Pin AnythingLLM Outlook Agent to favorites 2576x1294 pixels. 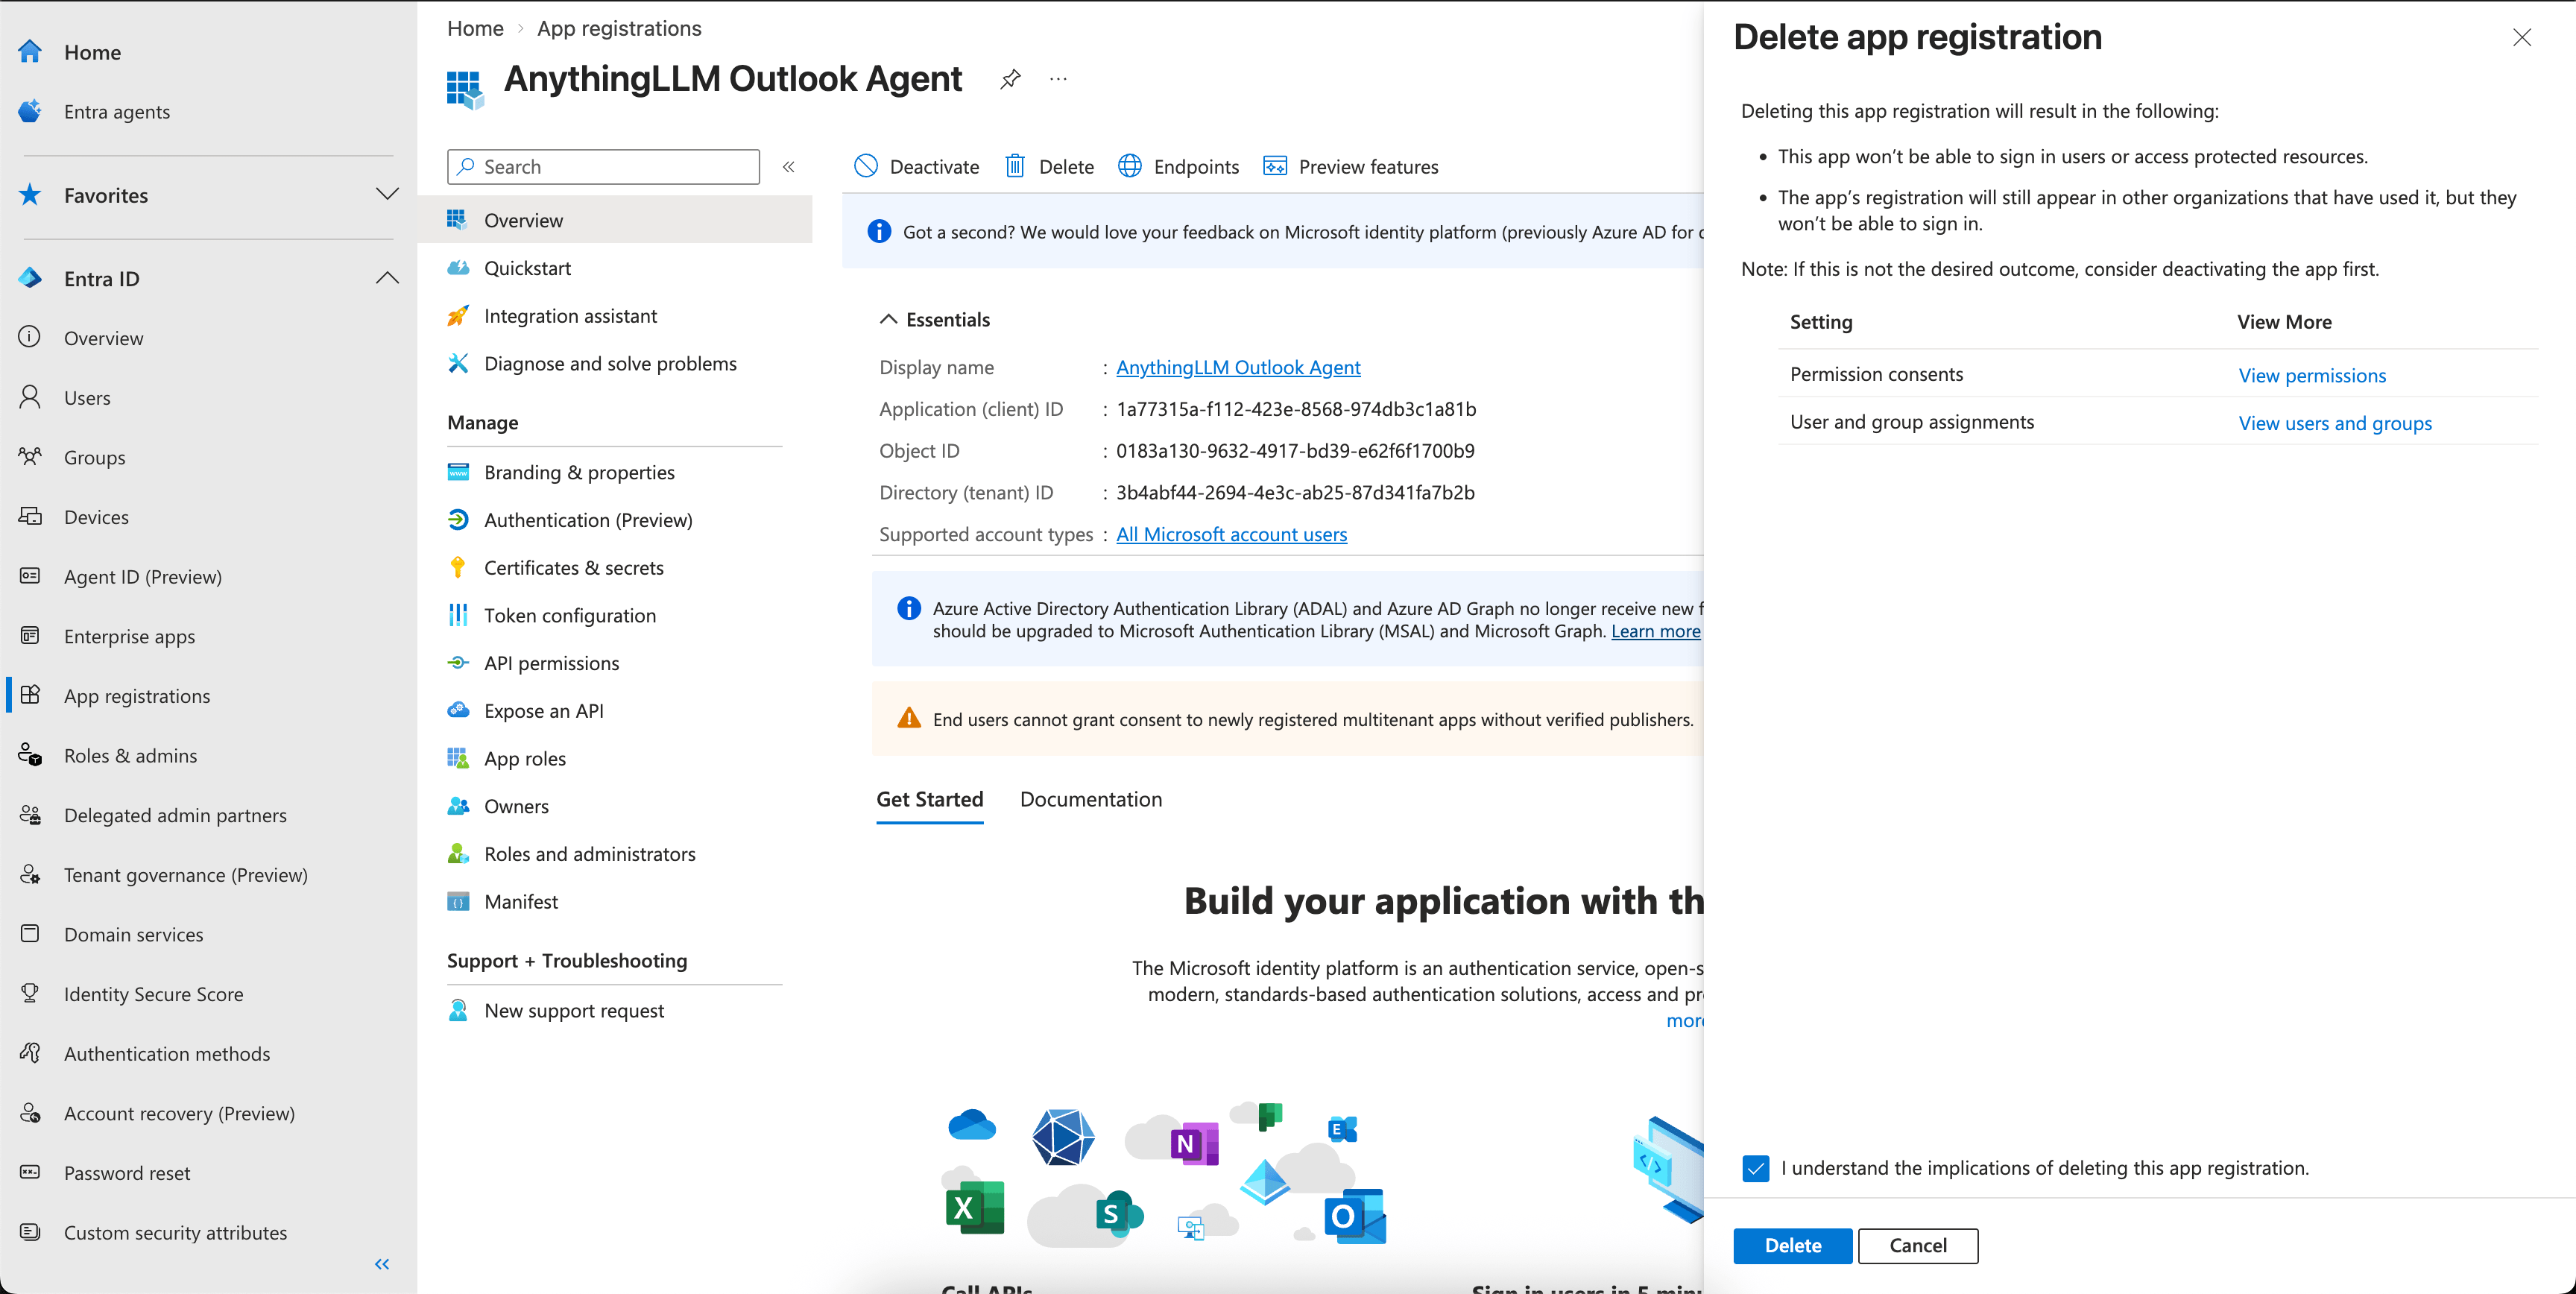point(1010,79)
